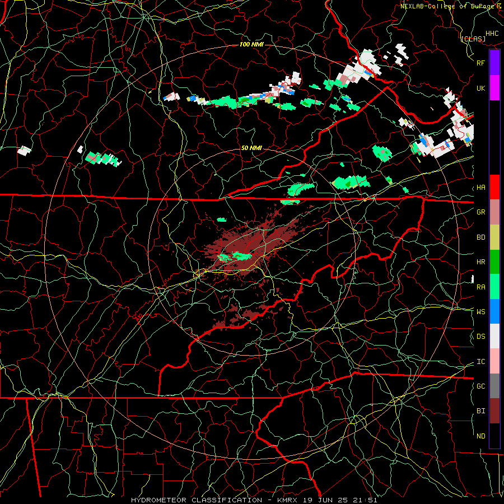Click the "GR" legend label
The image size is (504, 504).
tap(480, 212)
